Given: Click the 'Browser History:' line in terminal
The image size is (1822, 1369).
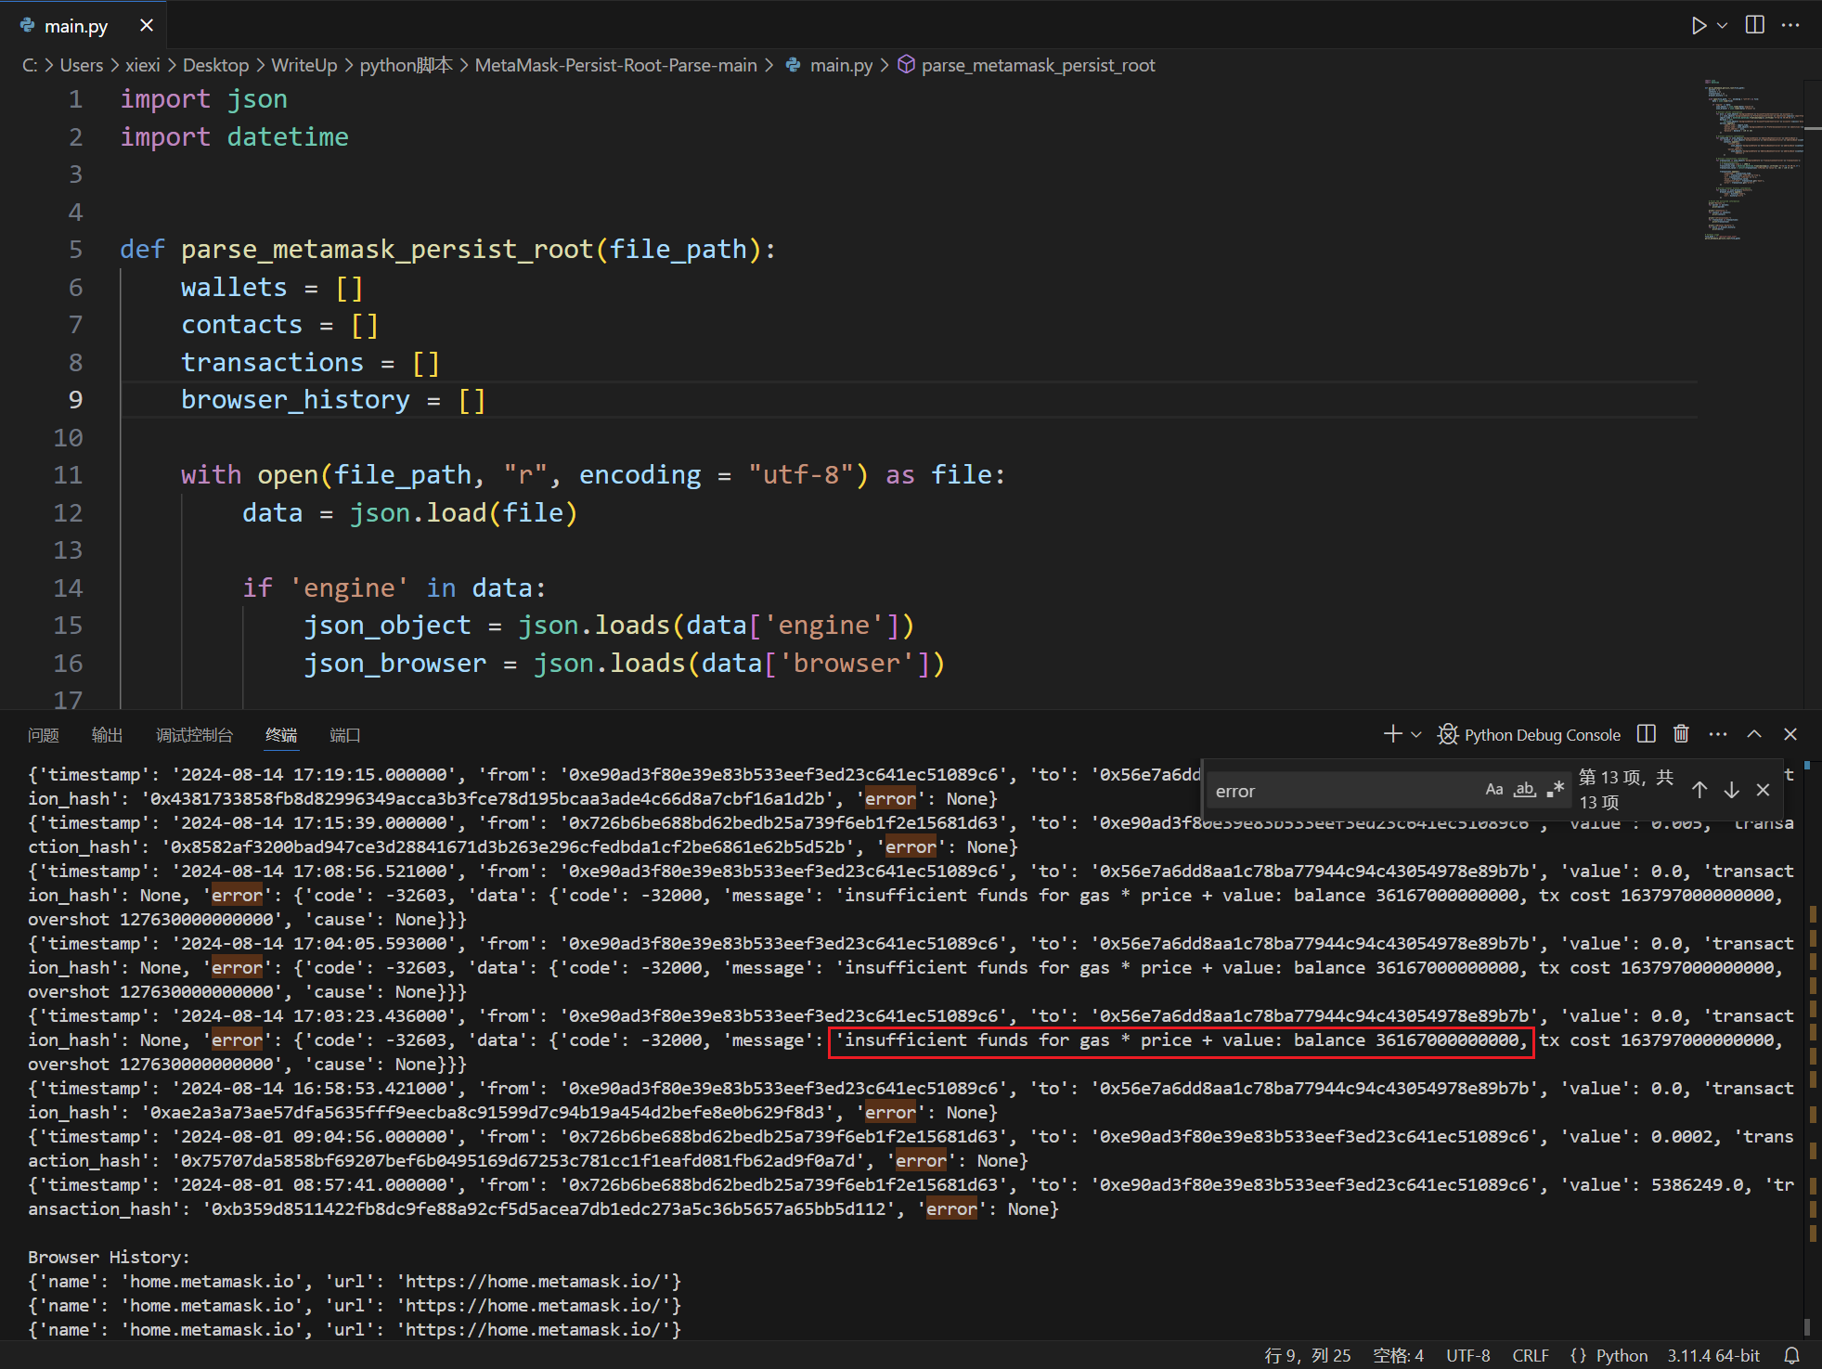Looking at the screenshot, I should click(109, 1257).
